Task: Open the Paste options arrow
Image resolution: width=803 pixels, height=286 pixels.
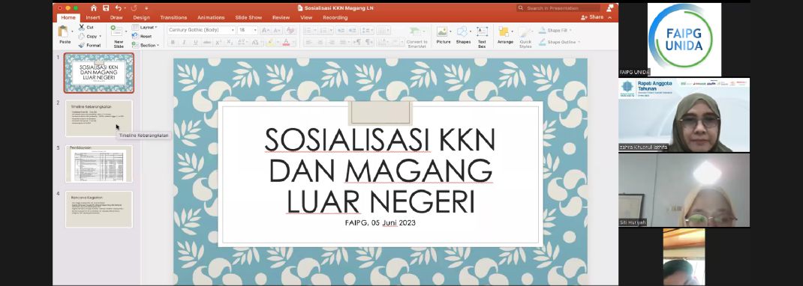Action: (72, 31)
